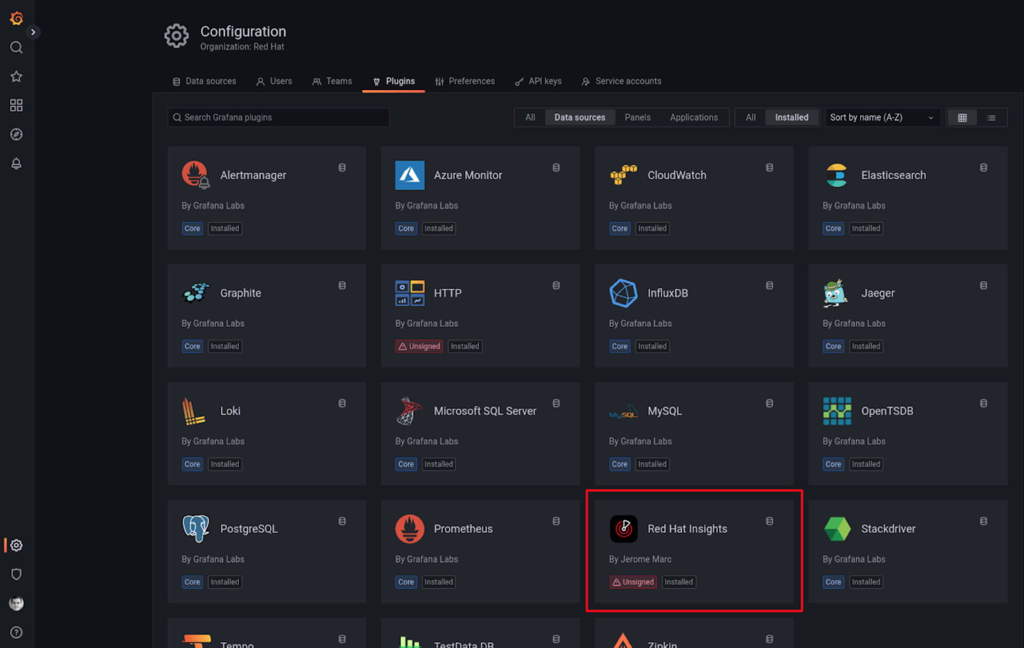Click the Core badge on Alertmanager card
The image size is (1024, 648).
click(x=192, y=228)
